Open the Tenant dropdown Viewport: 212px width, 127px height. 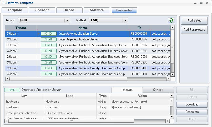[x=44, y=20]
